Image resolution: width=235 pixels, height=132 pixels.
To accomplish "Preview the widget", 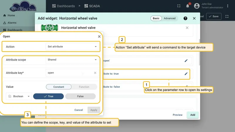I will tap(177, 115).
